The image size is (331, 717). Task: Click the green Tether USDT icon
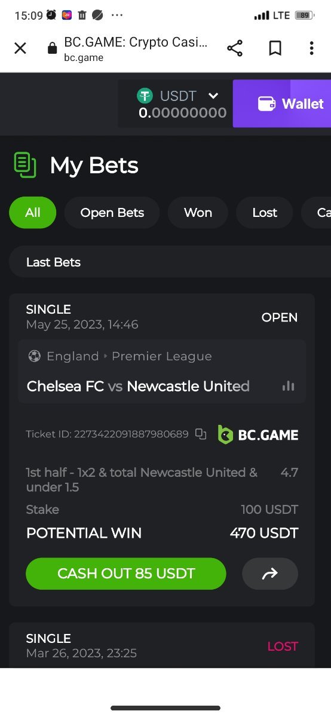(x=145, y=96)
